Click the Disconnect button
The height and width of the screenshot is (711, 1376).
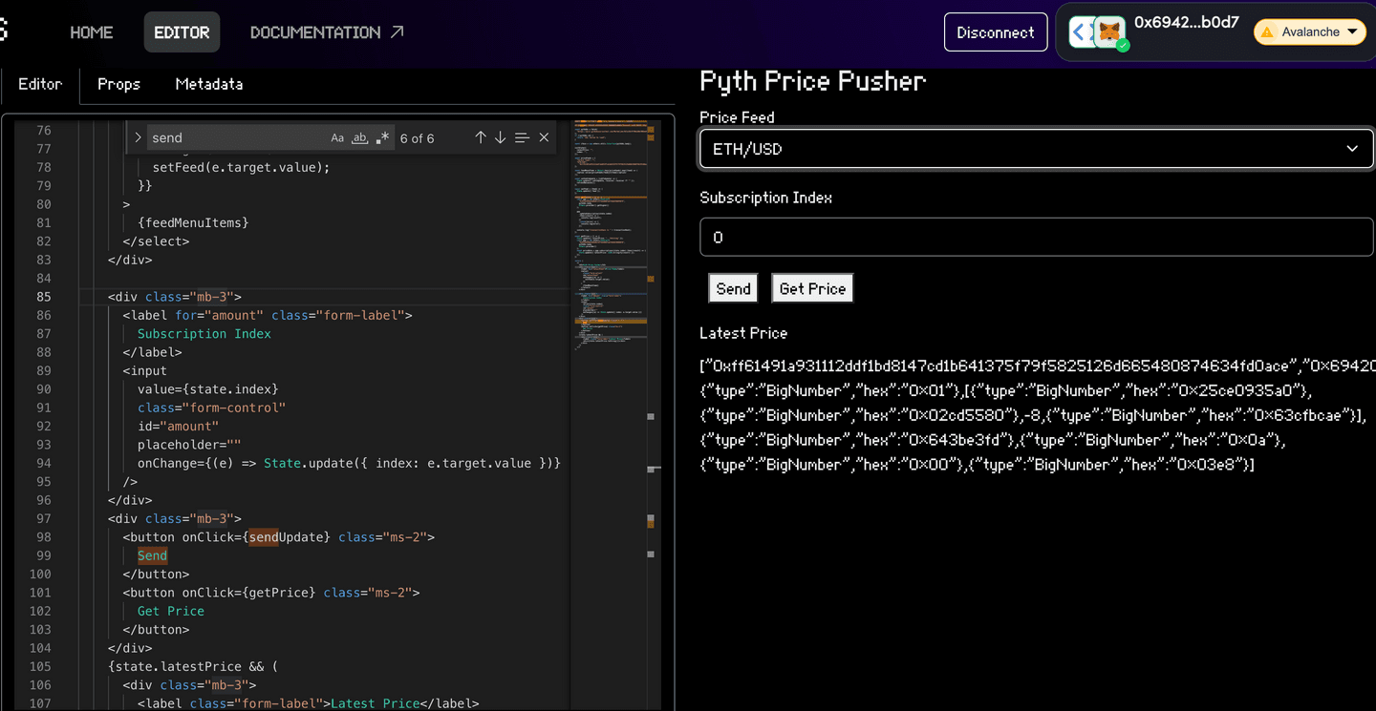pos(996,32)
